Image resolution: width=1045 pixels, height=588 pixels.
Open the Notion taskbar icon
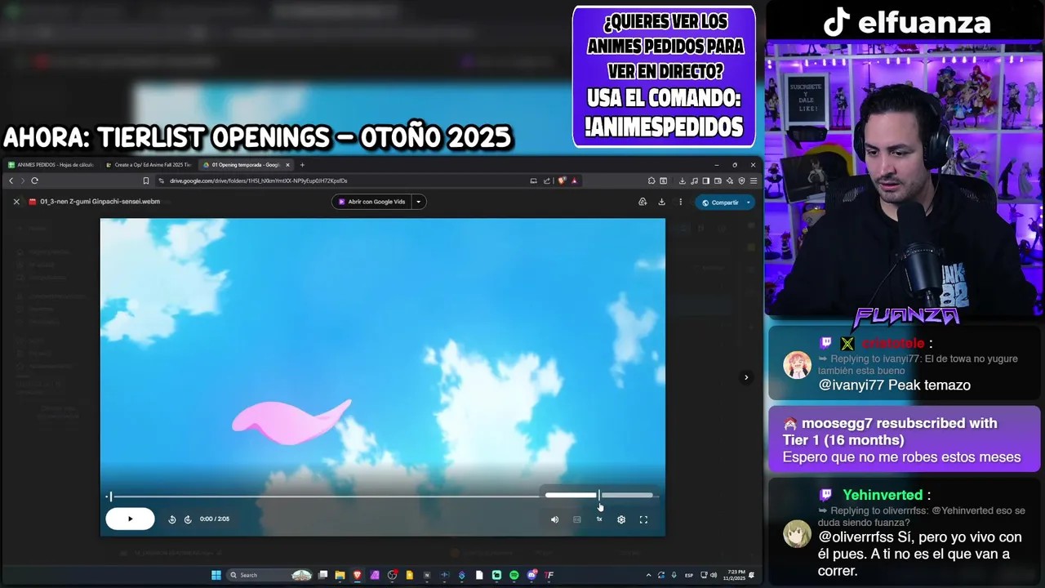427,575
